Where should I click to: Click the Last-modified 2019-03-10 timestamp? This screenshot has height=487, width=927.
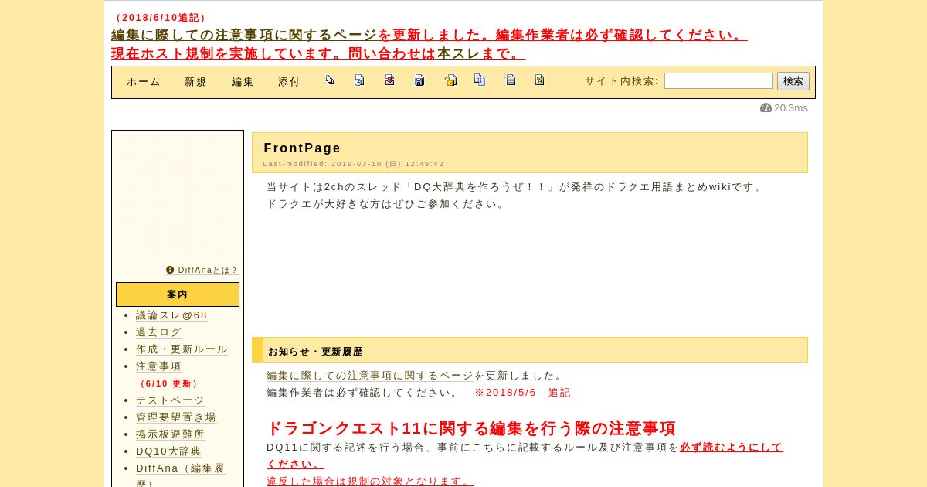(x=354, y=164)
